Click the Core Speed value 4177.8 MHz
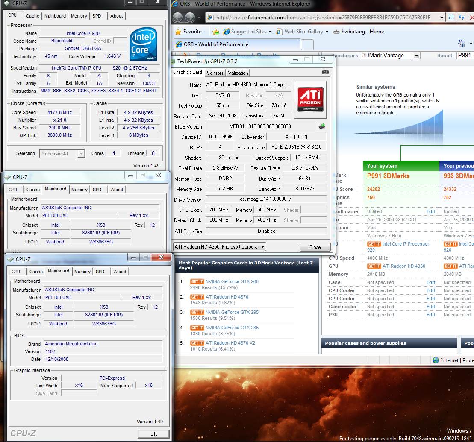 coord(59,112)
